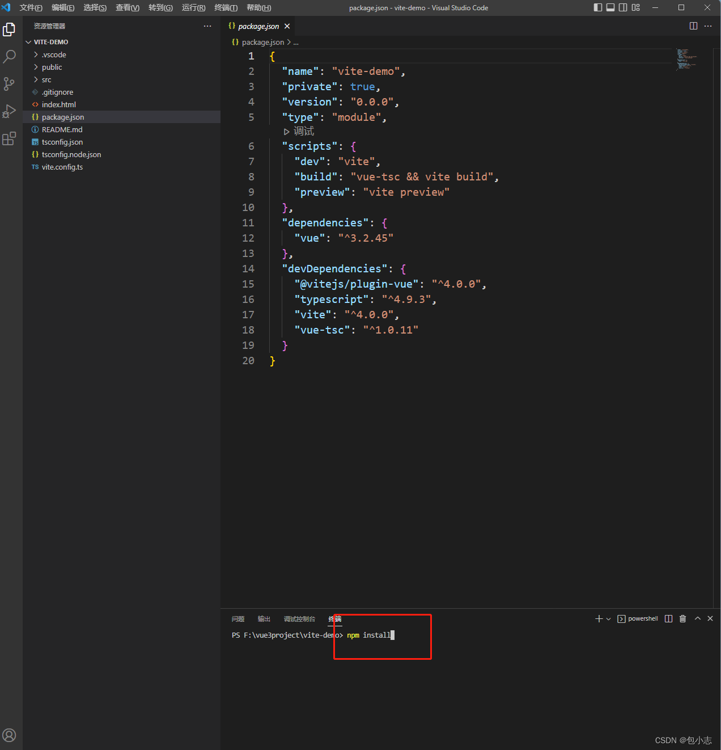Open the 查看(V) menu
Screen dimensions: 721x750
click(x=128, y=8)
